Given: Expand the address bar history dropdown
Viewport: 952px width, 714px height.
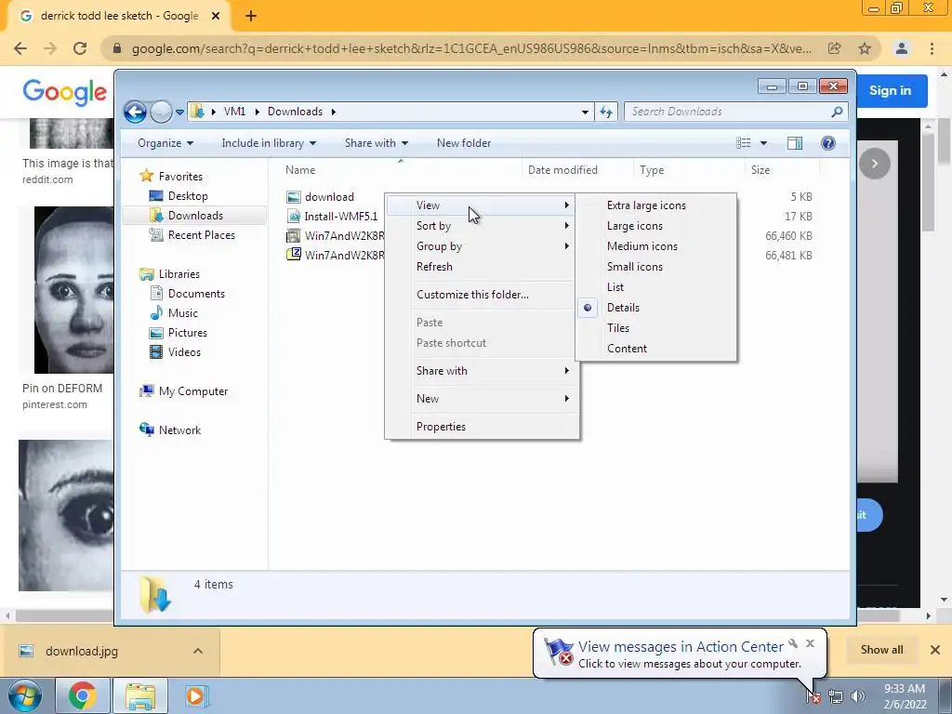Looking at the screenshot, I should click(x=585, y=112).
